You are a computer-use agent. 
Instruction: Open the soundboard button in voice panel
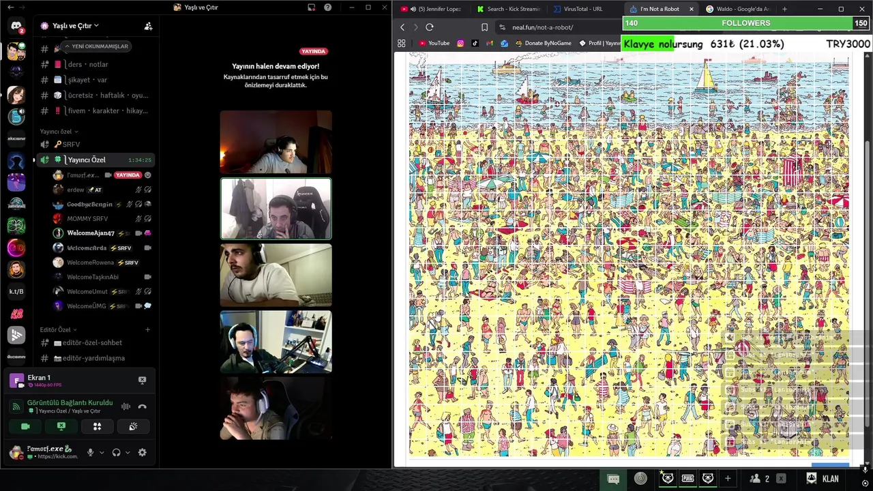[x=133, y=426]
